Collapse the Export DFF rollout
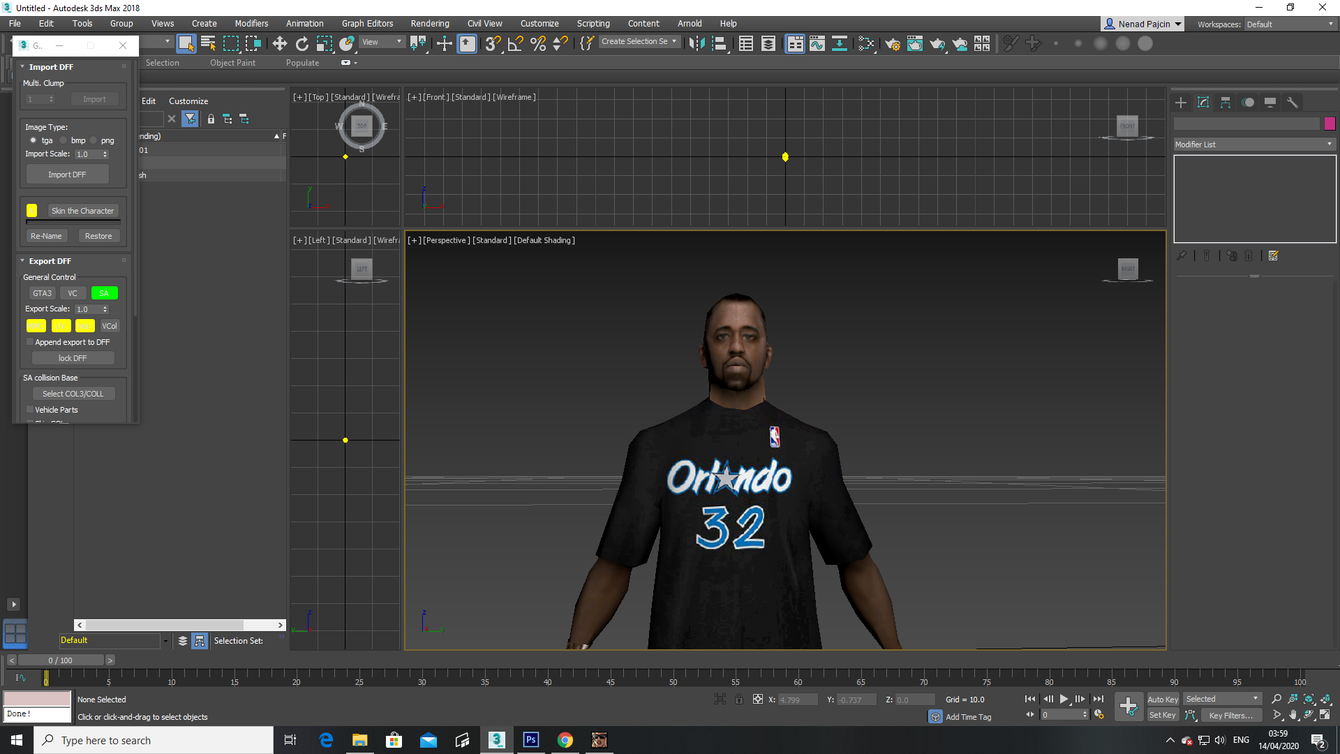Viewport: 1340px width, 754px height. [49, 261]
